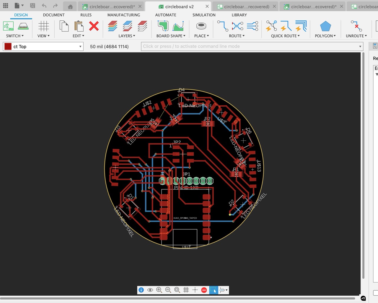Click the delete X icon under EDIT
Viewport: 378px width, 303px height.
click(94, 26)
